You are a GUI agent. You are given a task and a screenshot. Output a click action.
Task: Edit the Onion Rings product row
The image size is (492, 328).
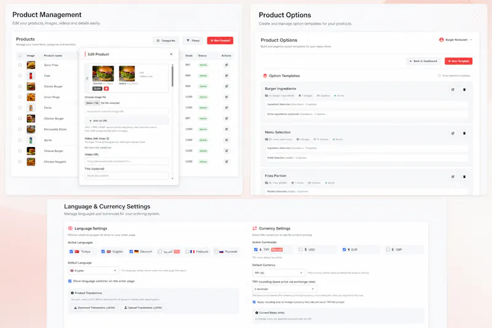click(x=226, y=97)
